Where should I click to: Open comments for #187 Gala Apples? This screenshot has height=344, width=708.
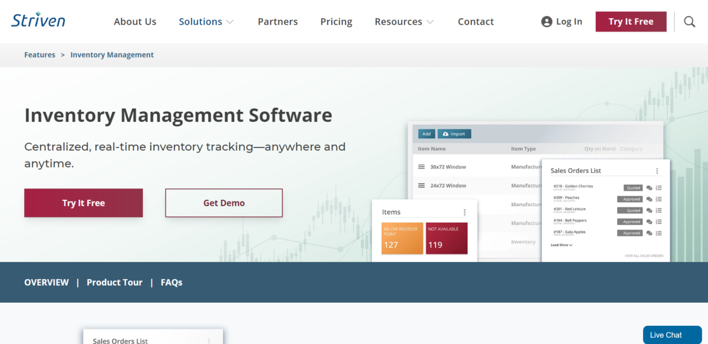[x=649, y=233]
